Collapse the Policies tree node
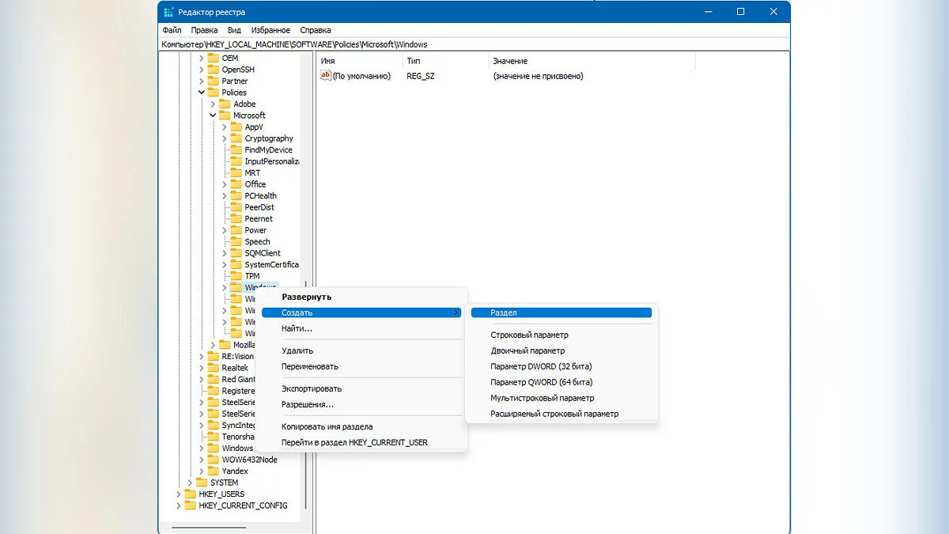 pyautogui.click(x=202, y=93)
